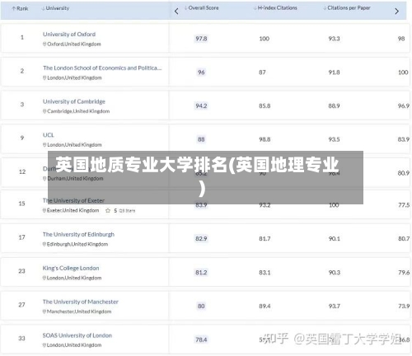Click the overall score 78.4 for SOAS
Viewport: 412px width, 356px height.
(x=201, y=340)
